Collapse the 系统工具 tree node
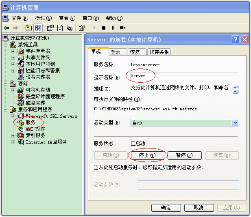Image resolution: width=251 pixels, height=217 pixels. (5, 45)
